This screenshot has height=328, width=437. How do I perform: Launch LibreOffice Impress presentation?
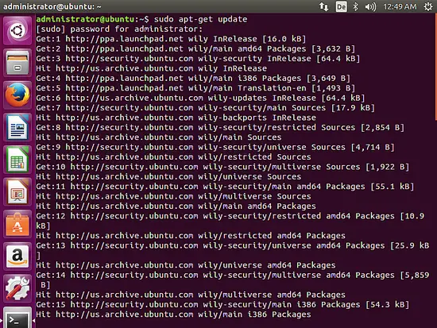17,192
